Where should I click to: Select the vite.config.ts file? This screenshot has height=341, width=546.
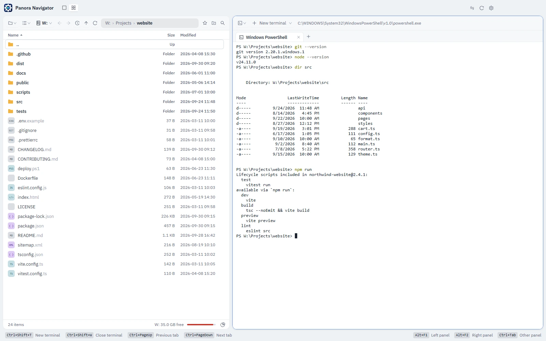[x=114, y=264]
